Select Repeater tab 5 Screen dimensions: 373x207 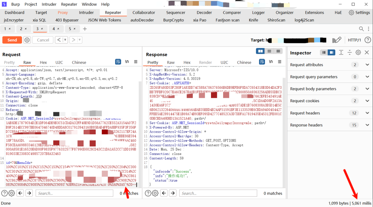70,29
